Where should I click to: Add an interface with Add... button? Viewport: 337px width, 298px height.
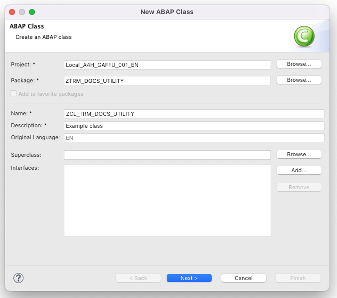[x=299, y=170]
